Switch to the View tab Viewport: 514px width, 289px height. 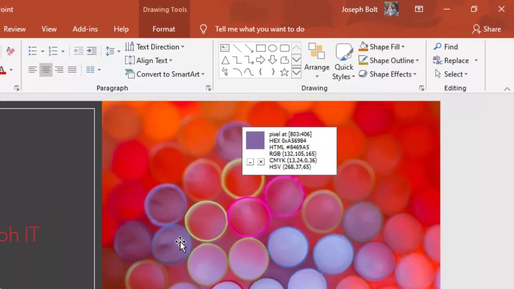[x=49, y=29]
